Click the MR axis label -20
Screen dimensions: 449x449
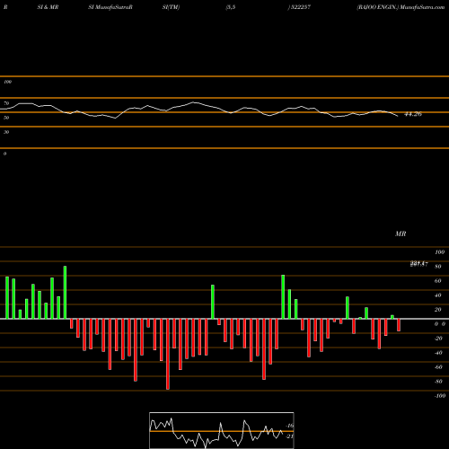(438, 339)
